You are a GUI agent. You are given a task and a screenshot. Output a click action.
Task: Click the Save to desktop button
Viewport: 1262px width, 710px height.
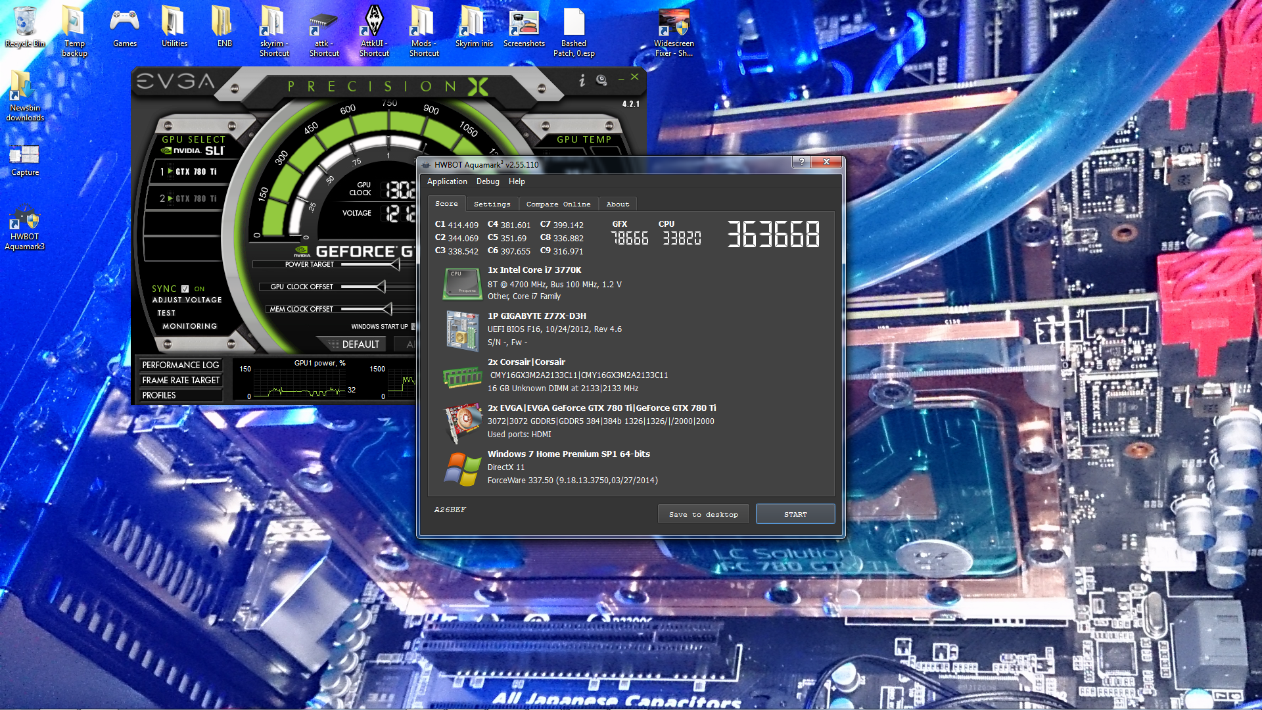[703, 514]
